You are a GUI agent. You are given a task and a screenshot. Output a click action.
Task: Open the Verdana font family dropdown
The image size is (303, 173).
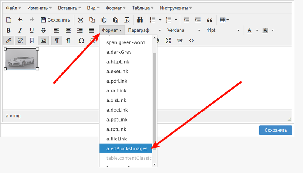click(x=184, y=30)
